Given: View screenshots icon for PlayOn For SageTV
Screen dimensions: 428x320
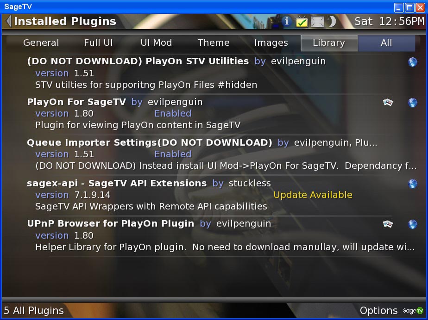Looking at the screenshot, I should (388, 102).
